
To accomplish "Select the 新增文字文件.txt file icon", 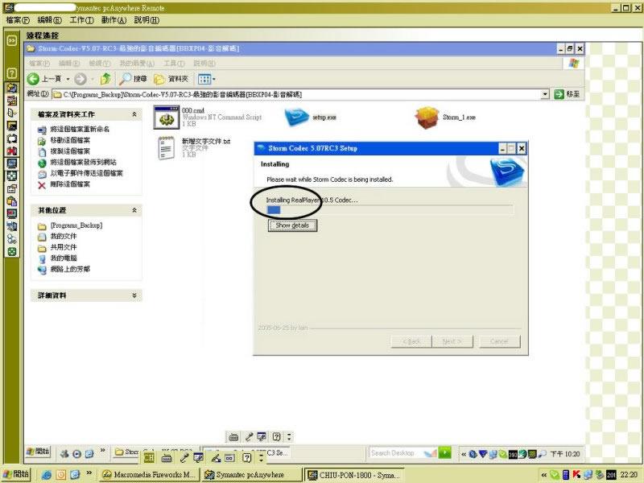I will pos(166,148).
